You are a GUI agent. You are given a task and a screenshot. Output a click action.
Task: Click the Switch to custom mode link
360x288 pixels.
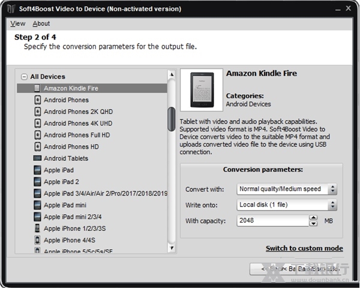click(x=304, y=248)
